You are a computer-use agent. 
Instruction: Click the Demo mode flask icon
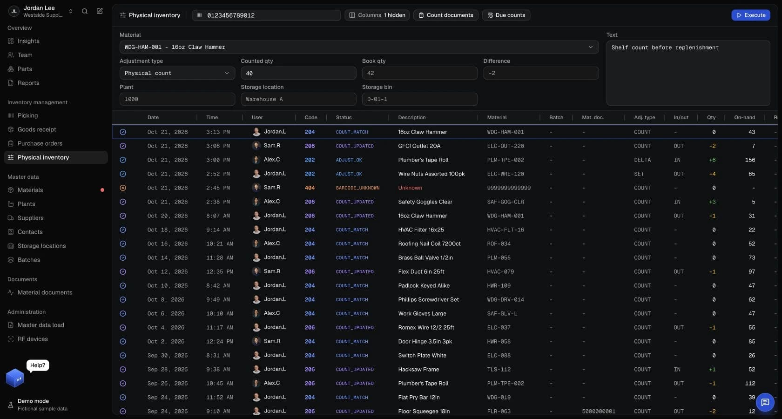tap(11, 405)
